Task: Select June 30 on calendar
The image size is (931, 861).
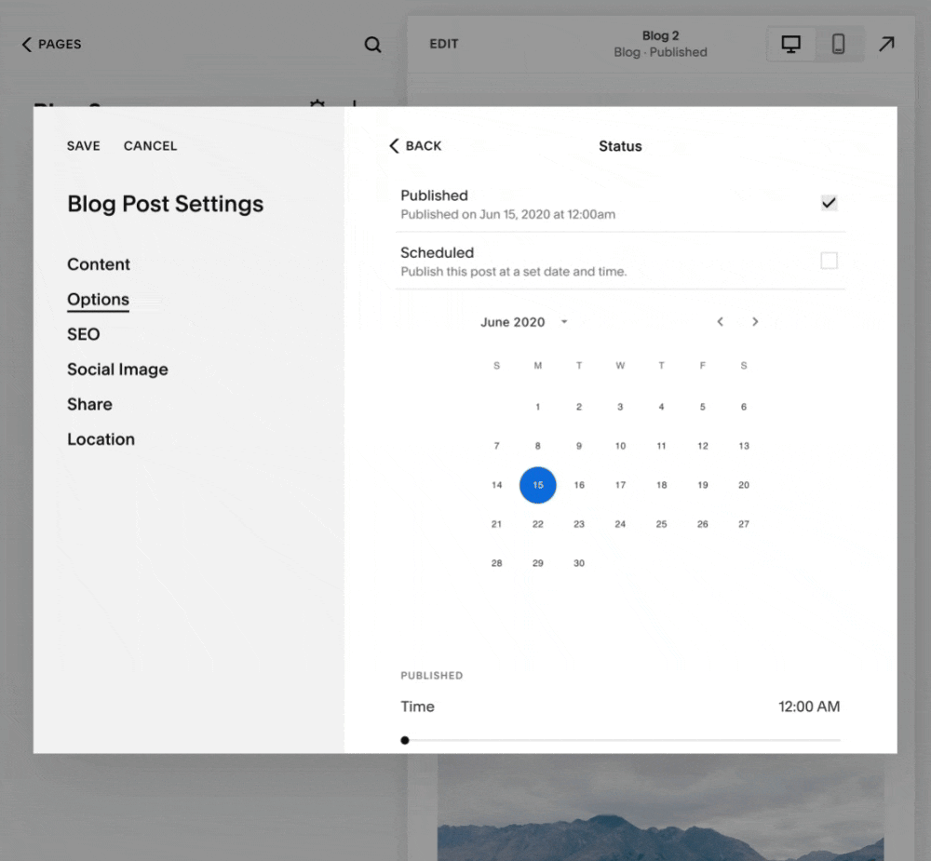Action: point(579,563)
